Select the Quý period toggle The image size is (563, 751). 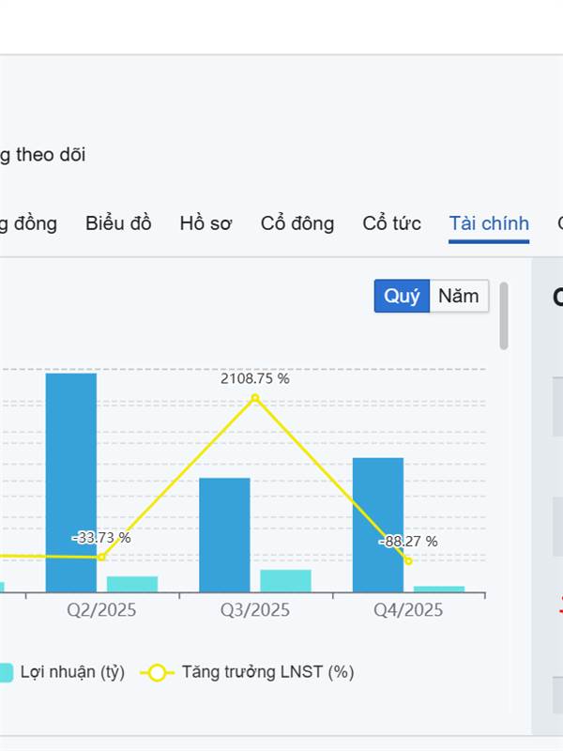[402, 296]
